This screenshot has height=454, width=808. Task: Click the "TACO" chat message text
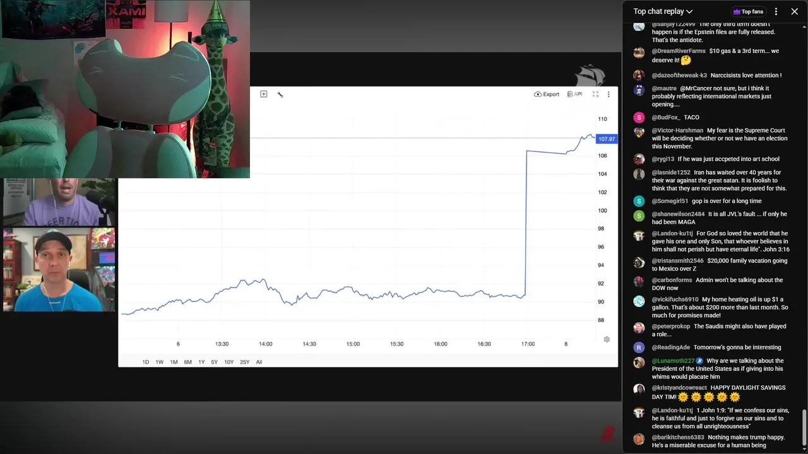pos(691,117)
